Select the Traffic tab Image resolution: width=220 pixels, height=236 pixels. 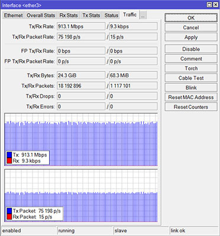(x=130, y=15)
